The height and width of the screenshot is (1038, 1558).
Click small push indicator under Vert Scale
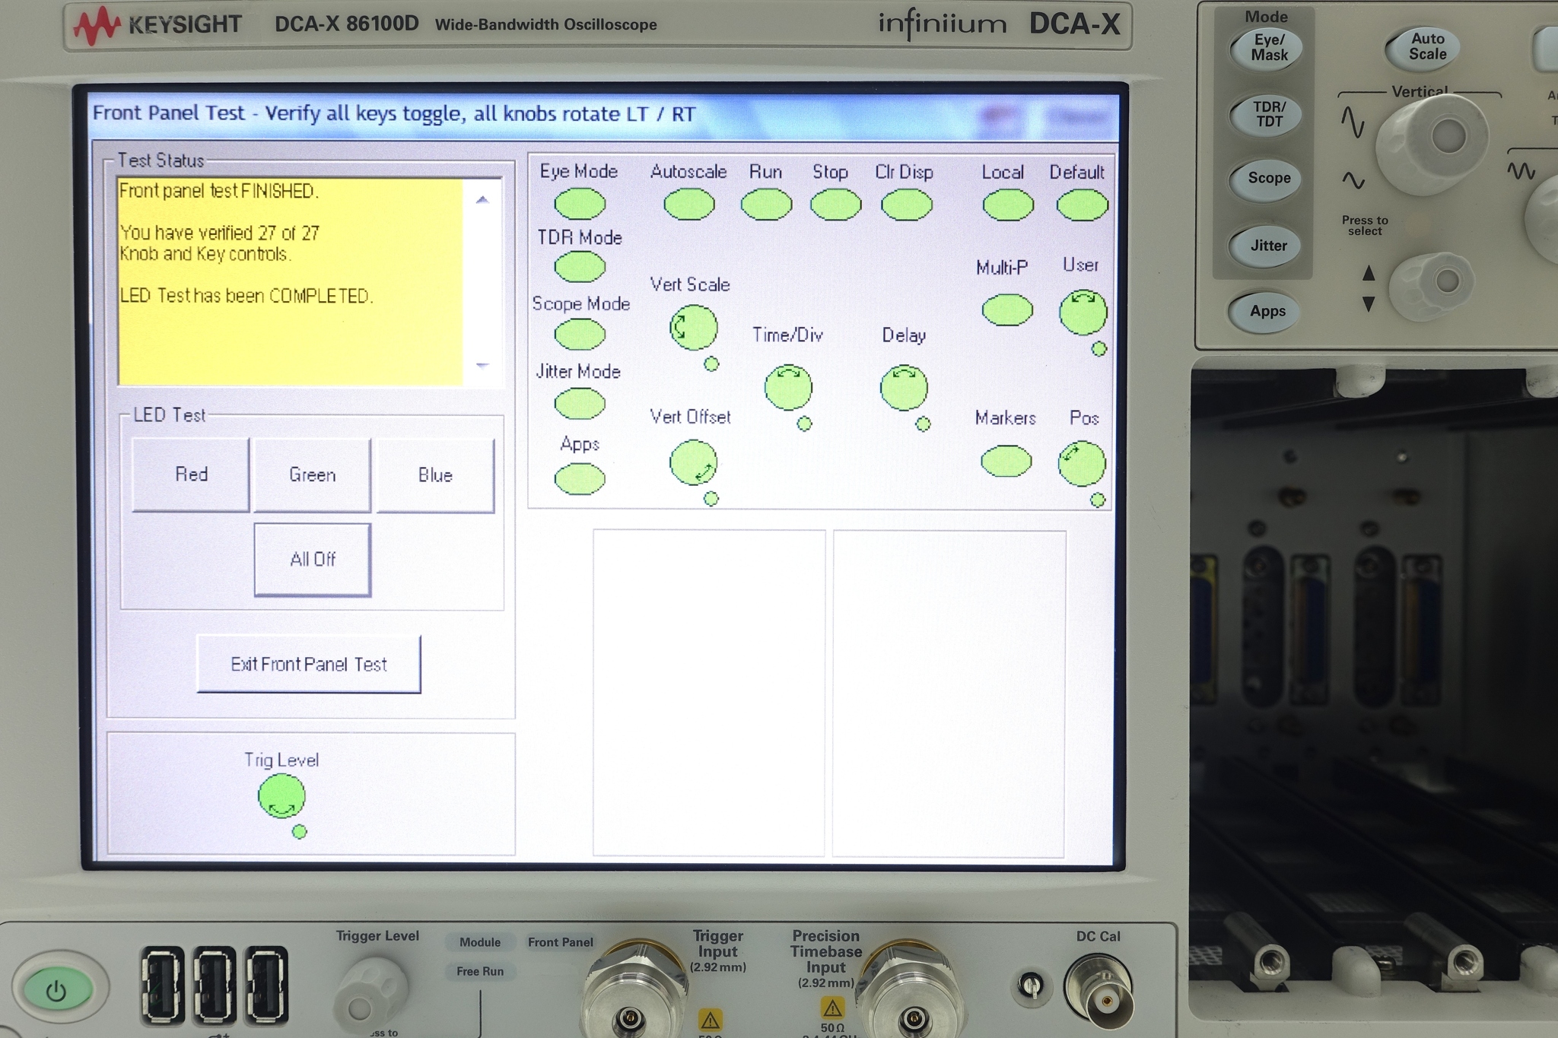point(711,364)
